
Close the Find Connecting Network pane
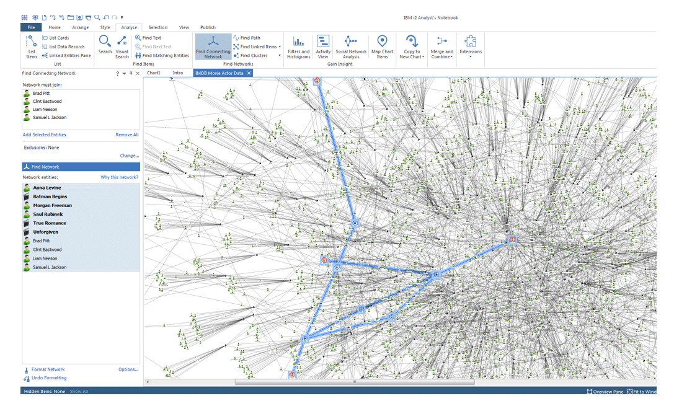(x=138, y=74)
